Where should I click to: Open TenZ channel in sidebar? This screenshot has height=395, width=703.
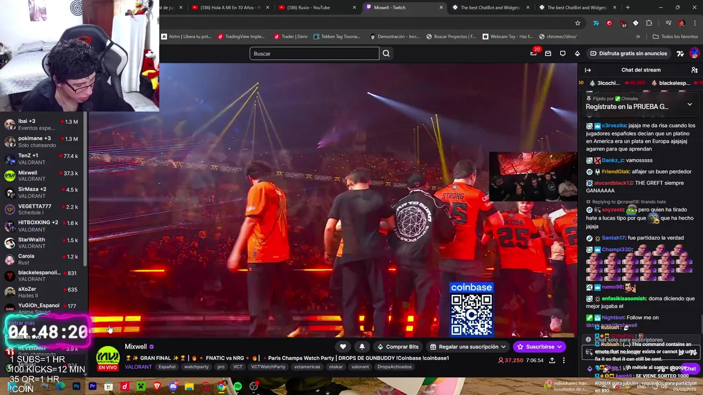(41, 159)
